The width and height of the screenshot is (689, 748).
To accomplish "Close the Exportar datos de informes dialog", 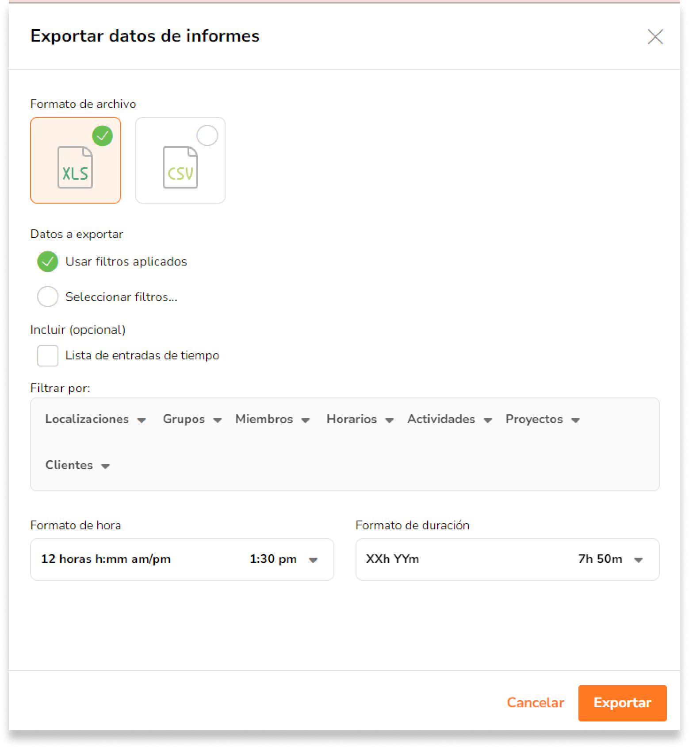I will pos(655,37).
